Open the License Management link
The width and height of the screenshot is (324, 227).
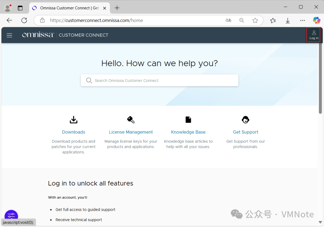131,132
